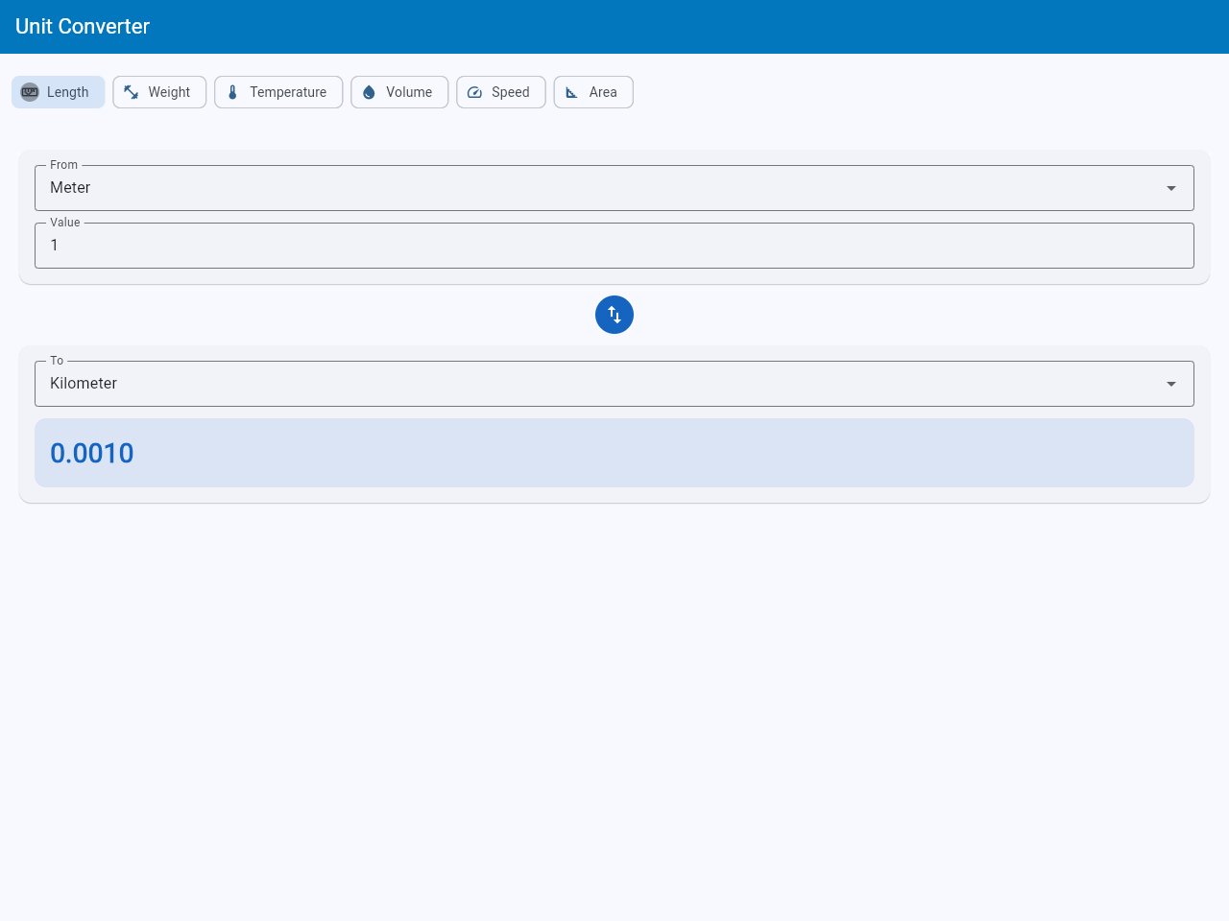Switch to the Speed category
Screen dimensions: 1229x921
pyautogui.click(x=501, y=92)
